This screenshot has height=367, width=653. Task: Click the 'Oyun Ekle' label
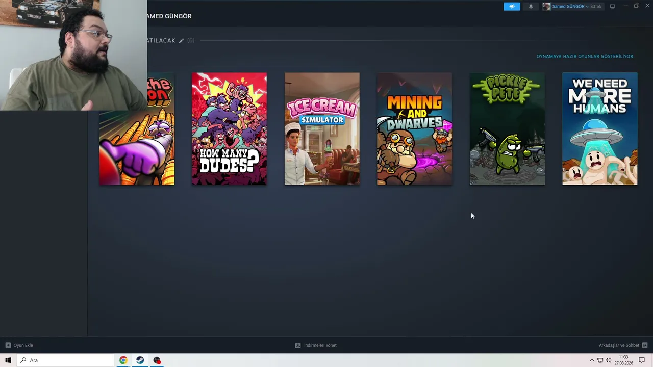coord(23,345)
